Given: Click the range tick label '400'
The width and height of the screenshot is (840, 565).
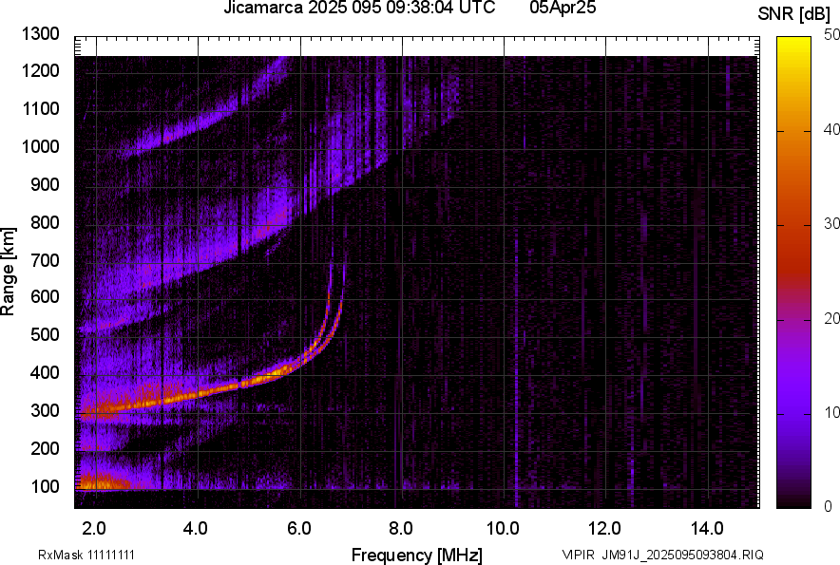Looking at the screenshot, I should pyautogui.click(x=45, y=373).
